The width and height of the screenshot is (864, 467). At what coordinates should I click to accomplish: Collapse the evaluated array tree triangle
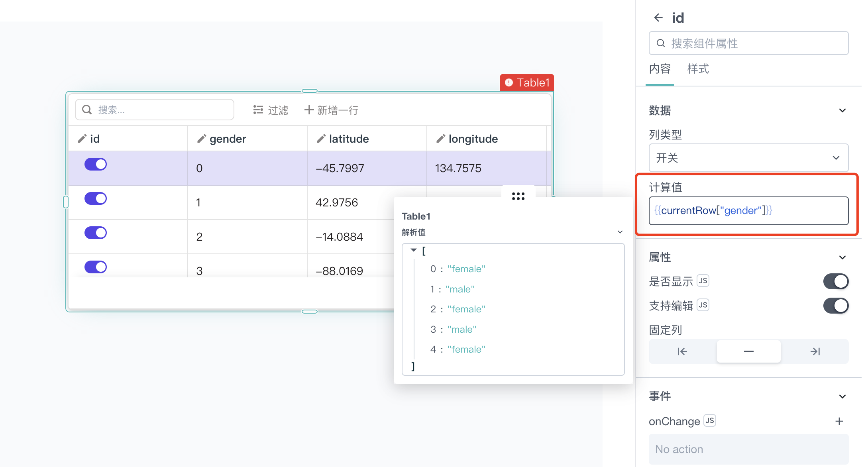coord(414,250)
